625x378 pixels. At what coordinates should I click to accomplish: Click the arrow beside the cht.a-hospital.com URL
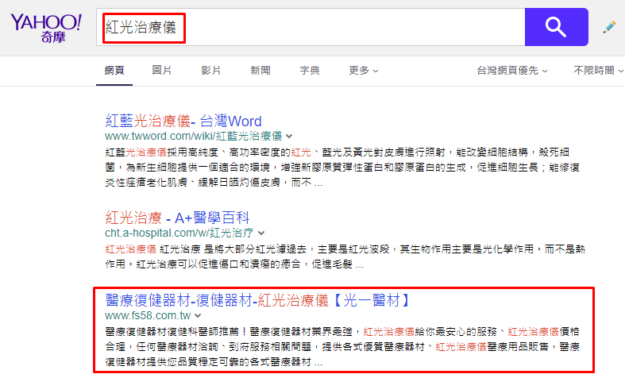(x=260, y=233)
